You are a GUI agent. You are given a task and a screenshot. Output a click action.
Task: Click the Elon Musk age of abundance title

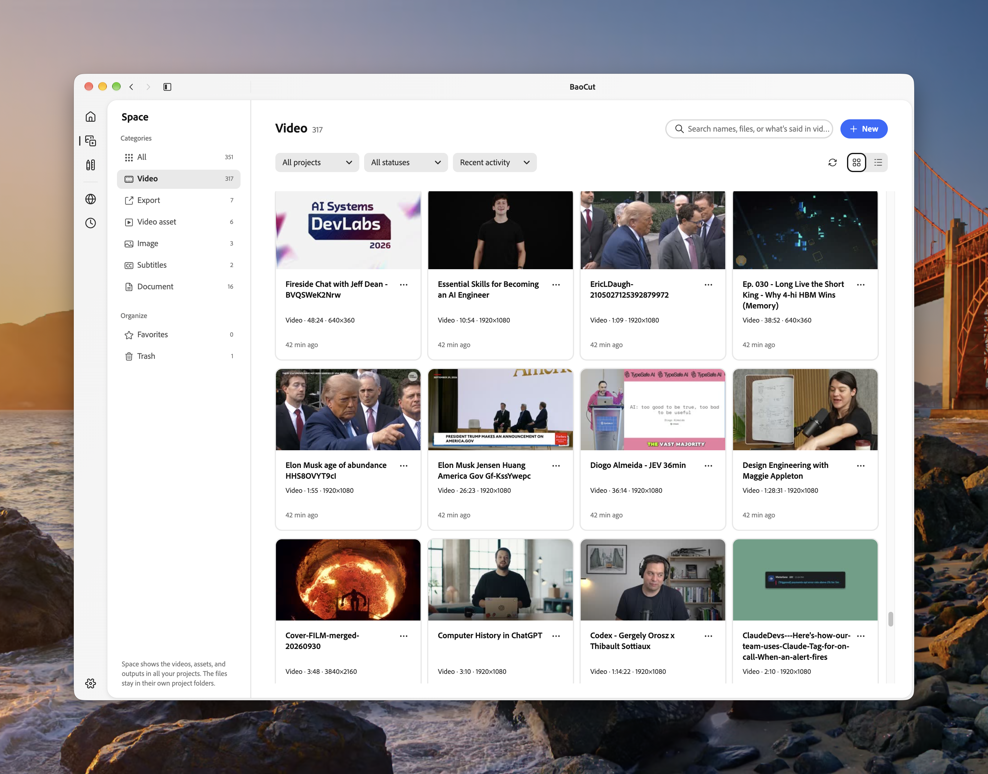point(336,470)
